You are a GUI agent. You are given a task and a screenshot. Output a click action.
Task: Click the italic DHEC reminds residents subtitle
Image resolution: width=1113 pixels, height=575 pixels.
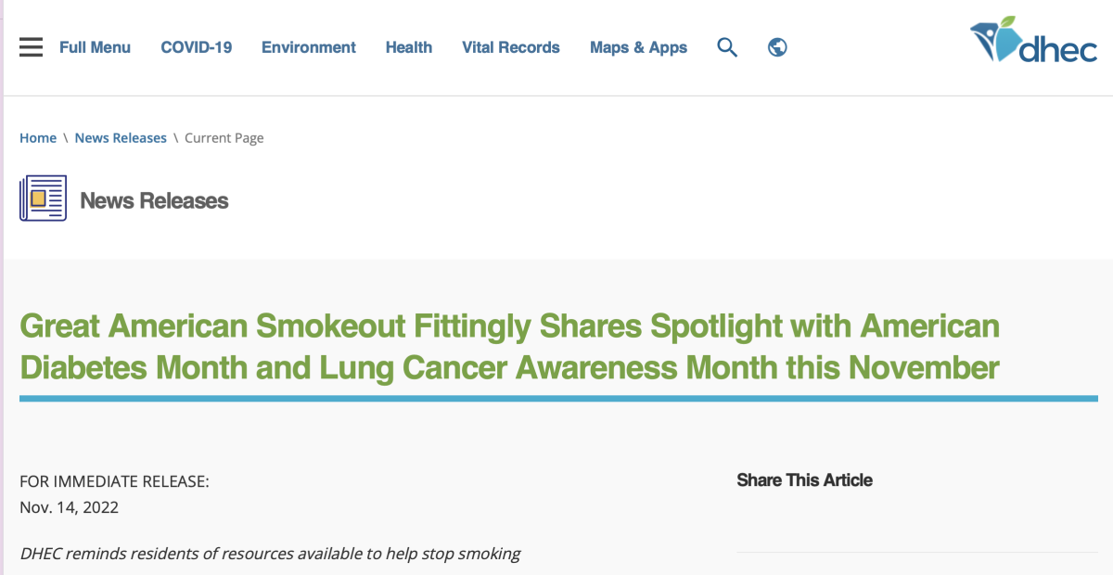coord(270,554)
